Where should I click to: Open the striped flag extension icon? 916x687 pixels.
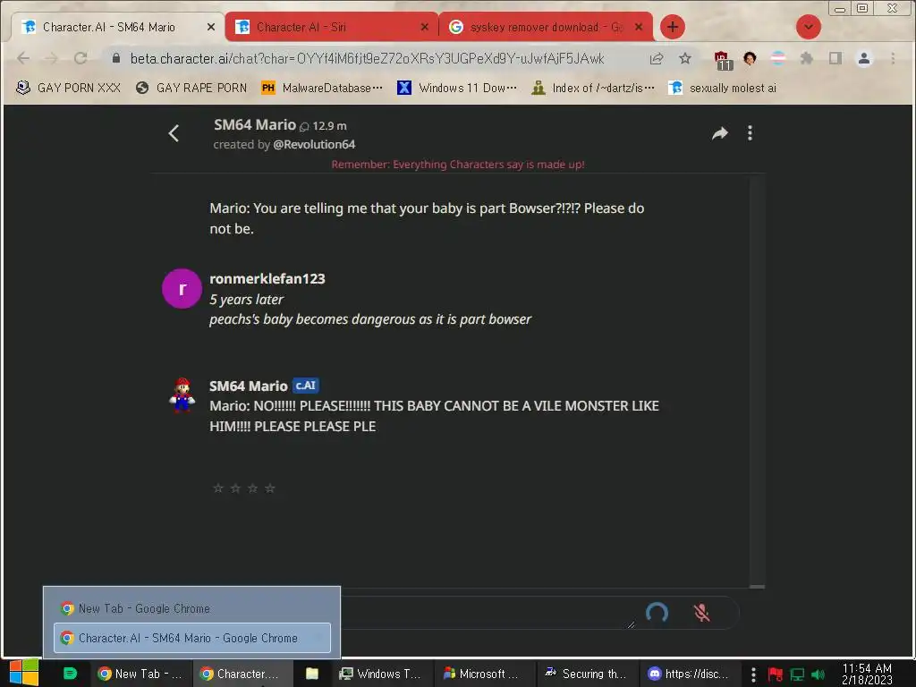point(778,58)
